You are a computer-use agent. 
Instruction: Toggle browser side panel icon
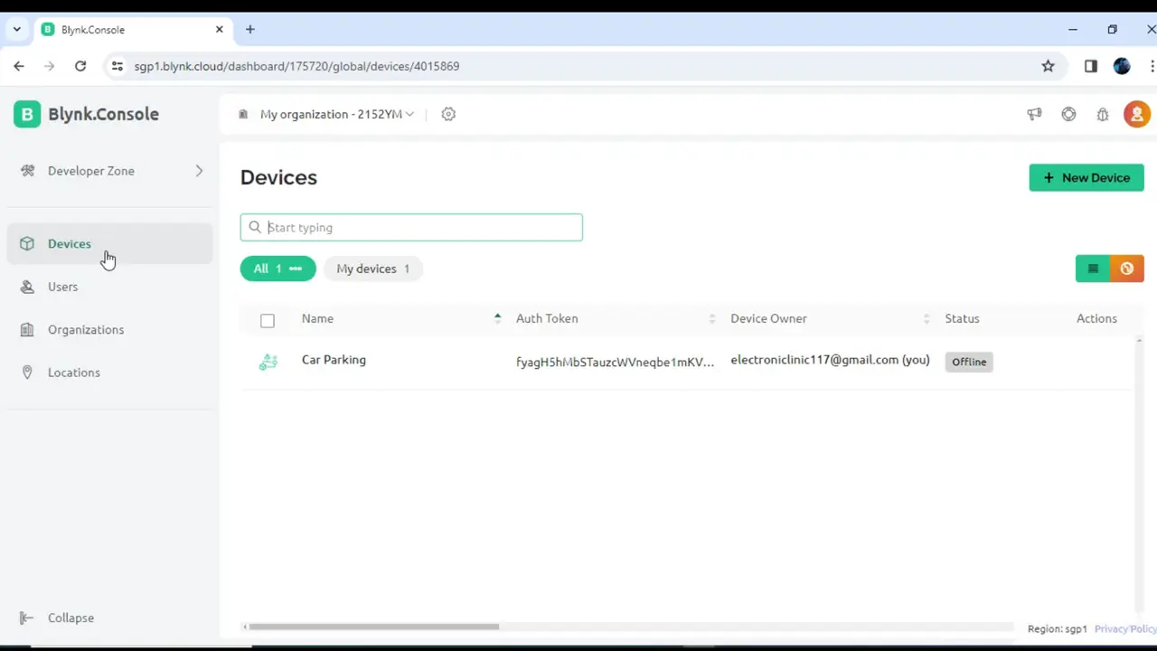coord(1091,66)
